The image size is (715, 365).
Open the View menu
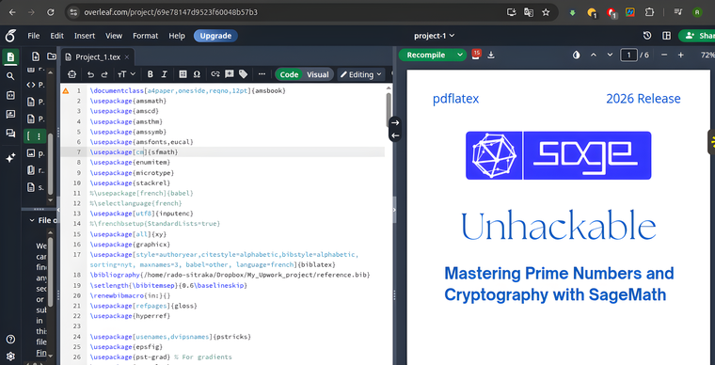click(114, 36)
